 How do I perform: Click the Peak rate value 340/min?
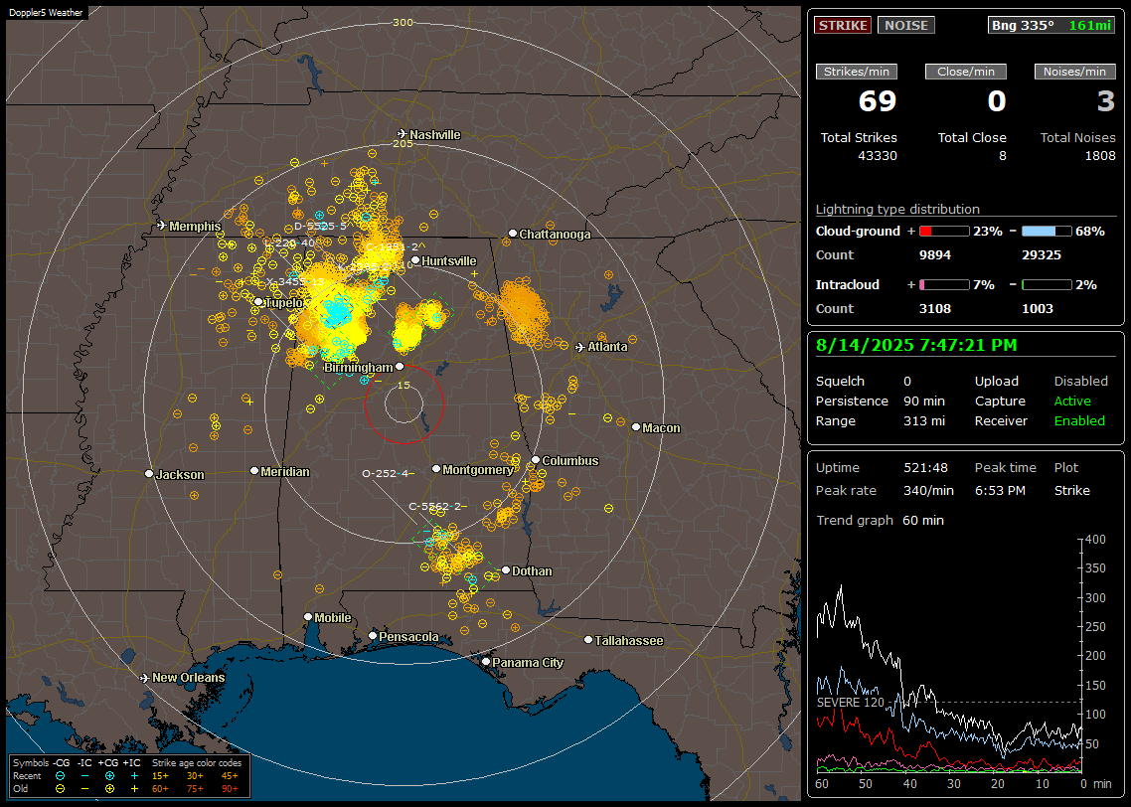[x=928, y=490]
